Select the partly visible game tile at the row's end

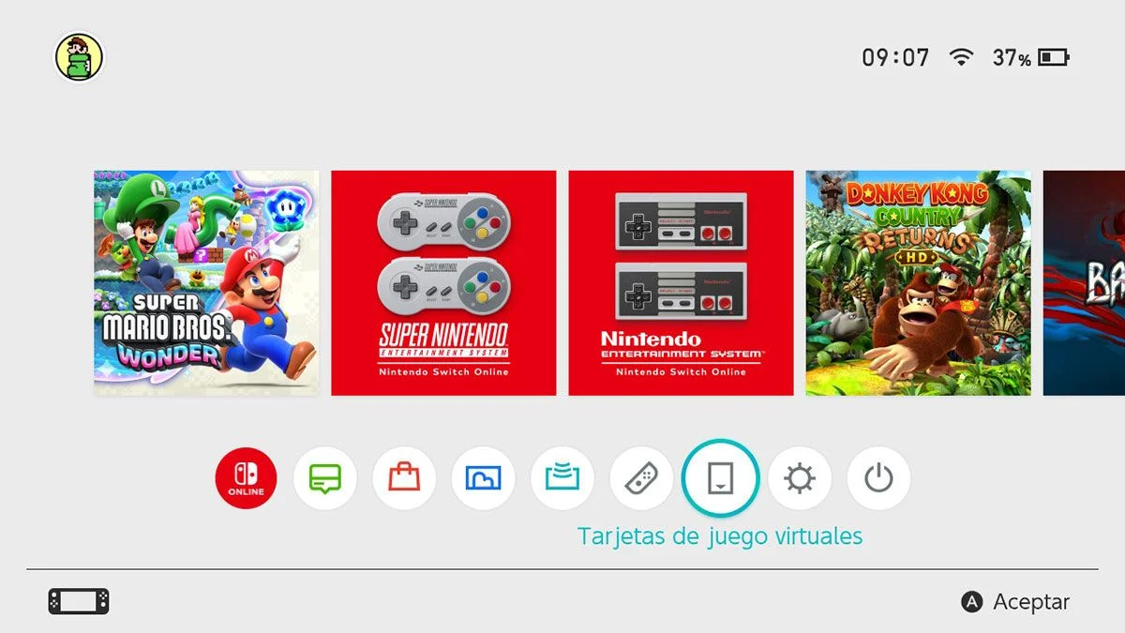coord(1084,283)
